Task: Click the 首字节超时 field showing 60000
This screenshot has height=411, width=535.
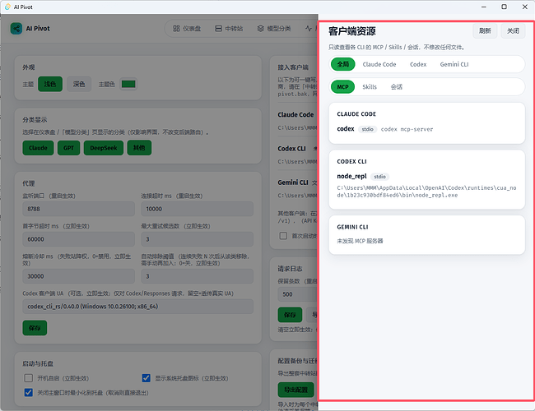Action: tap(79, 239)
